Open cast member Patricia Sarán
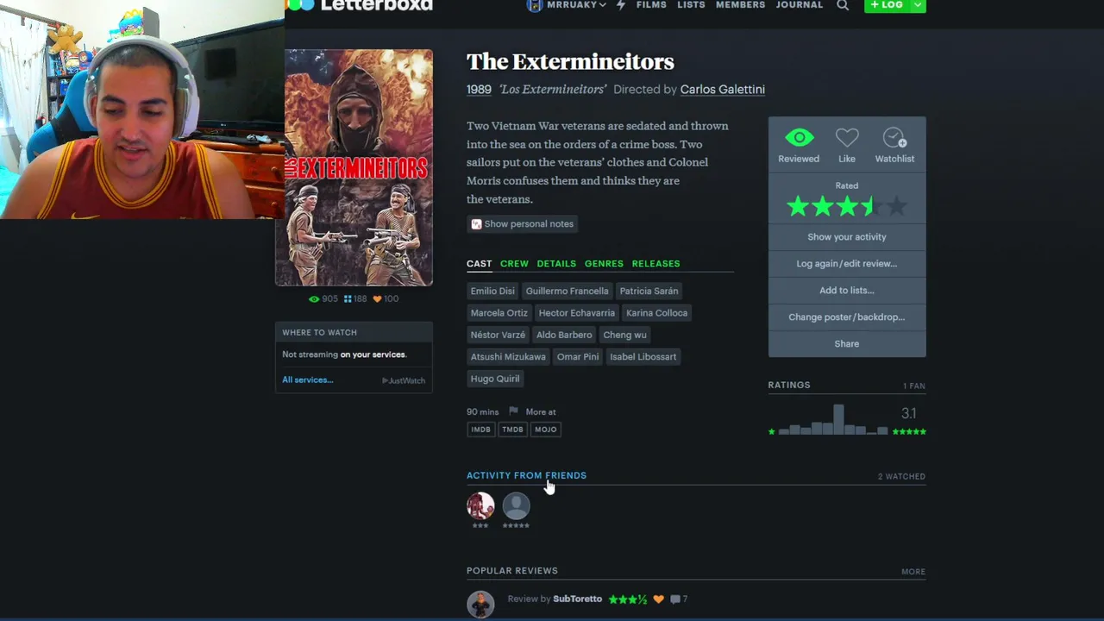The width and height of the screenshot is (1104, 621). coord(649,292)
